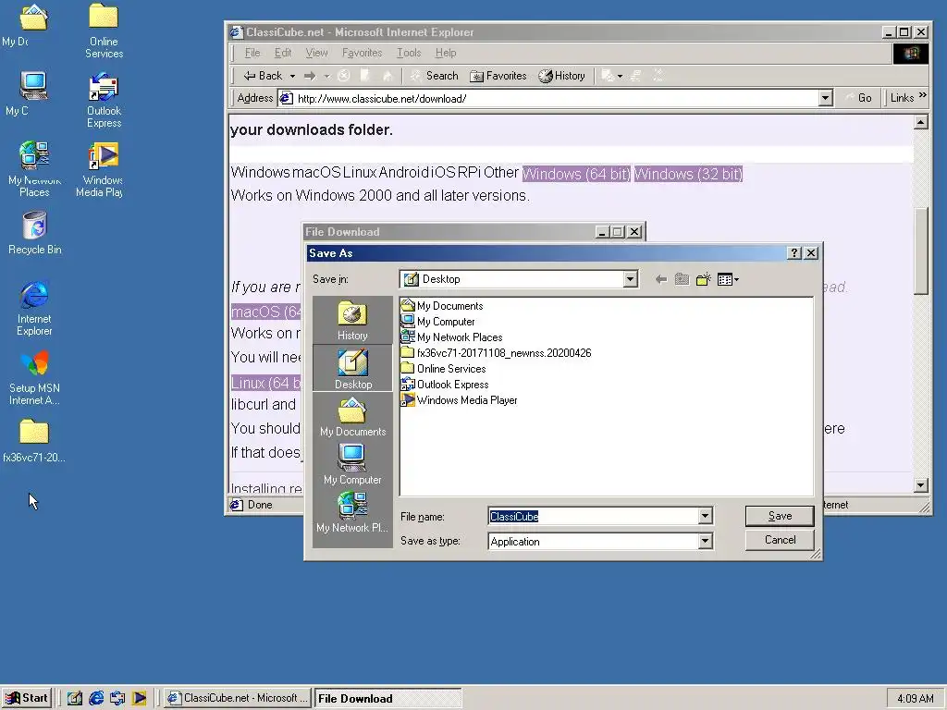
Task: Open Setup MSN Internet Access icon
Action: click(x=34, y=378)
